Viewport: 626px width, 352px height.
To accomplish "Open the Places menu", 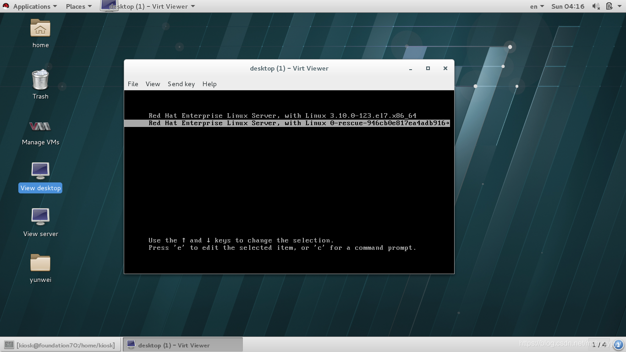I will [x=79, y=6].
